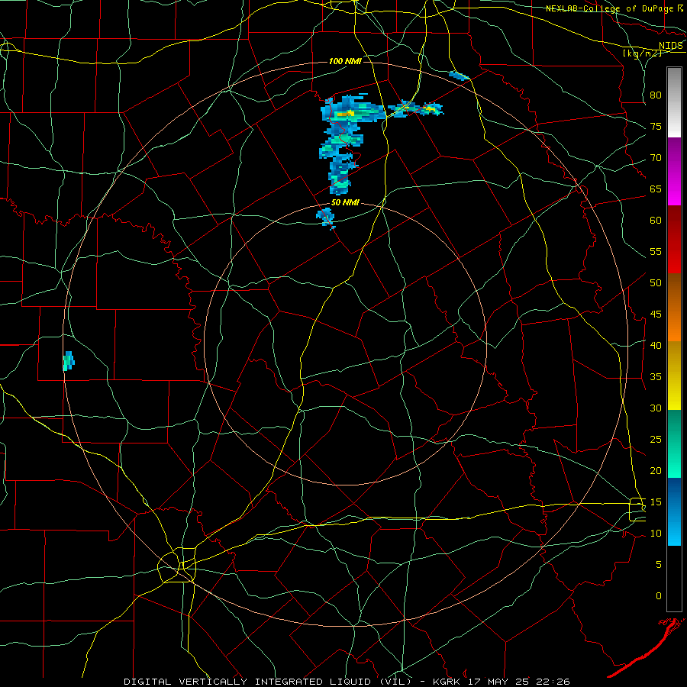This screenshot has width=687, height=687.
Task: Click the 65 value on the scale
Action: point(656,189)
